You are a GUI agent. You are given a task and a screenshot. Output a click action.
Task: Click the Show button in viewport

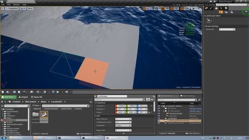(x=30, y=9)
